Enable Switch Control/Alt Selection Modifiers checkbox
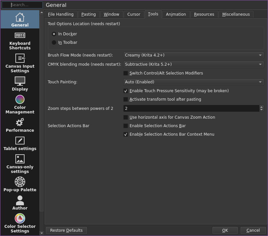 coord(126,73)
